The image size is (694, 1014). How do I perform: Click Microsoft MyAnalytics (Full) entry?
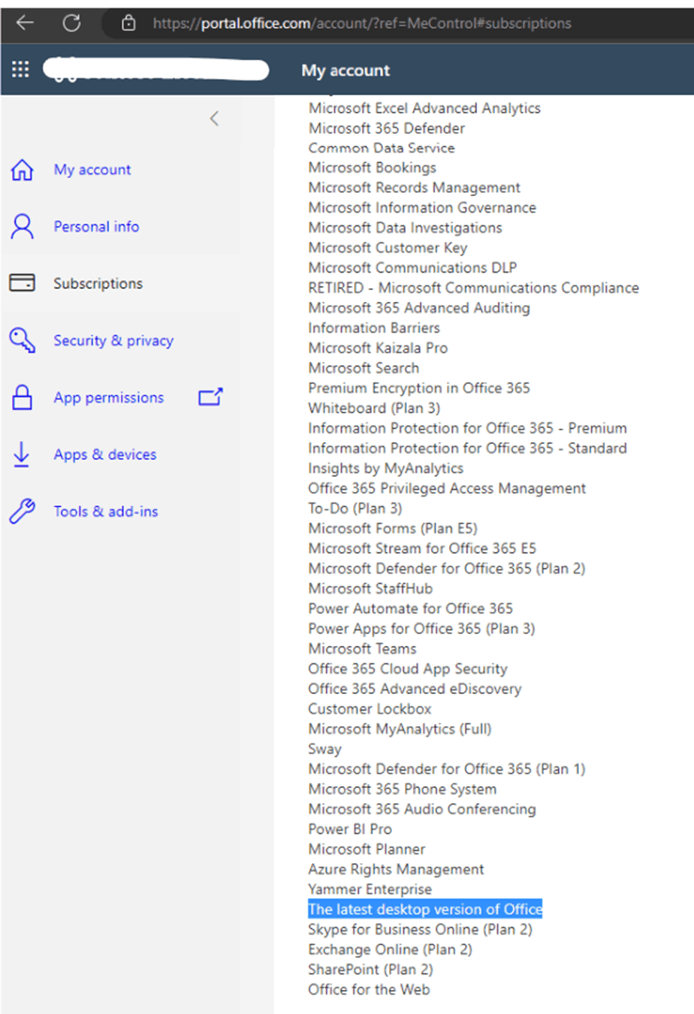[400, 729]
